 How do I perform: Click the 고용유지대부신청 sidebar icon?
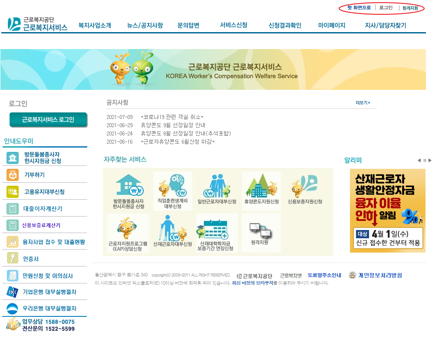coord(13,192)
